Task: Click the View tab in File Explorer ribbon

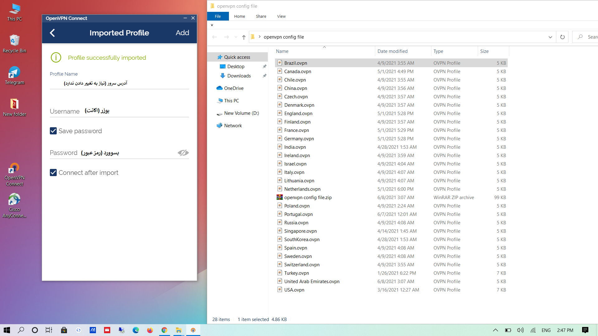Action: point(281,16)
